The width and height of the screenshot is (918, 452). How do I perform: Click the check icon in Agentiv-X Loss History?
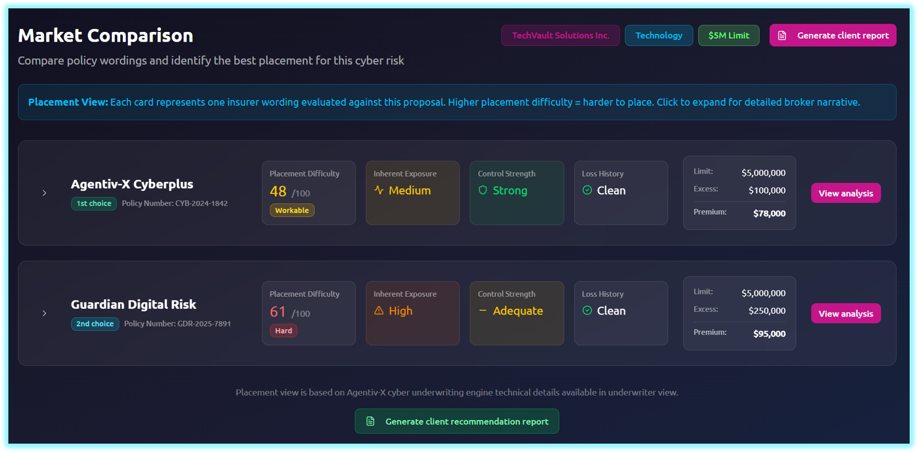pyautogui.click(x=587, y=190)
